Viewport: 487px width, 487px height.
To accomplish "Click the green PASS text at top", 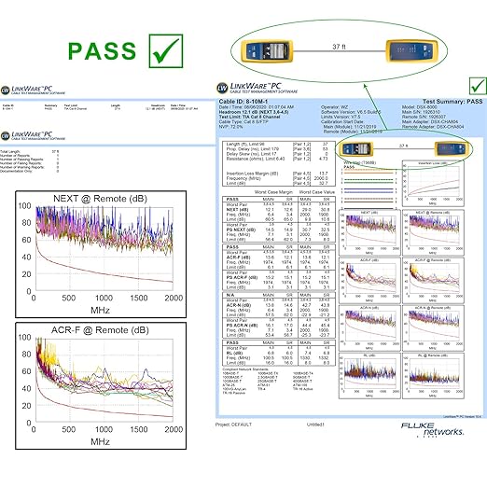I will (x=102, y=51).
